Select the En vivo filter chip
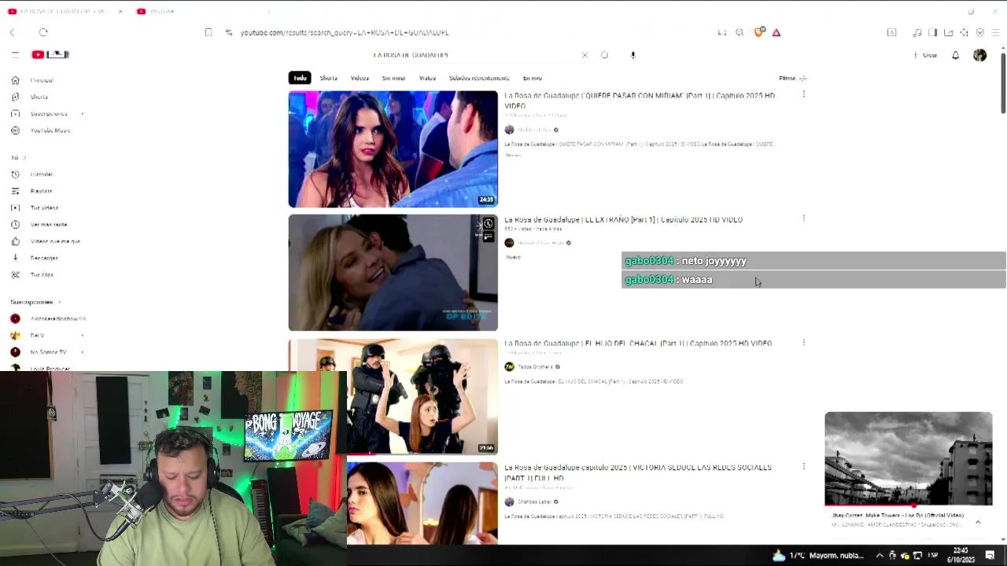 coord(533,78)
